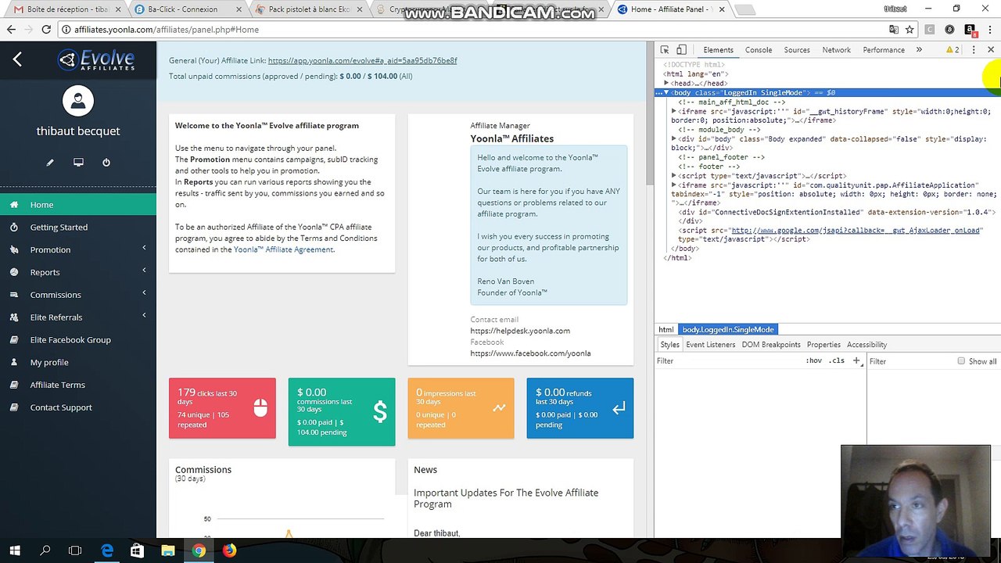The image size is (1001, 563).
Task: Open Firefox from the taskbar
Action: tap(229, 550)
